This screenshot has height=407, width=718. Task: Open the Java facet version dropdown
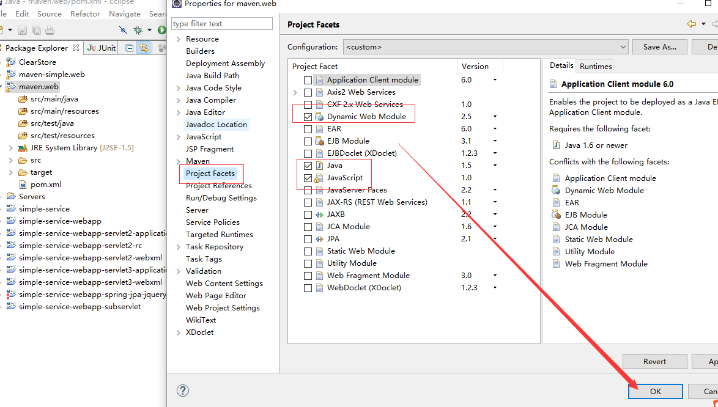tap(495, 166)
